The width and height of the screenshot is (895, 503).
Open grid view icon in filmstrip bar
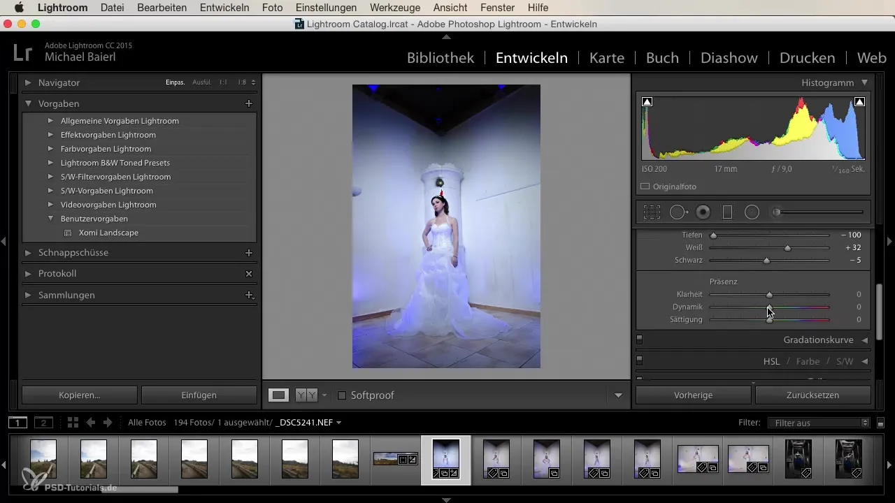73,423
